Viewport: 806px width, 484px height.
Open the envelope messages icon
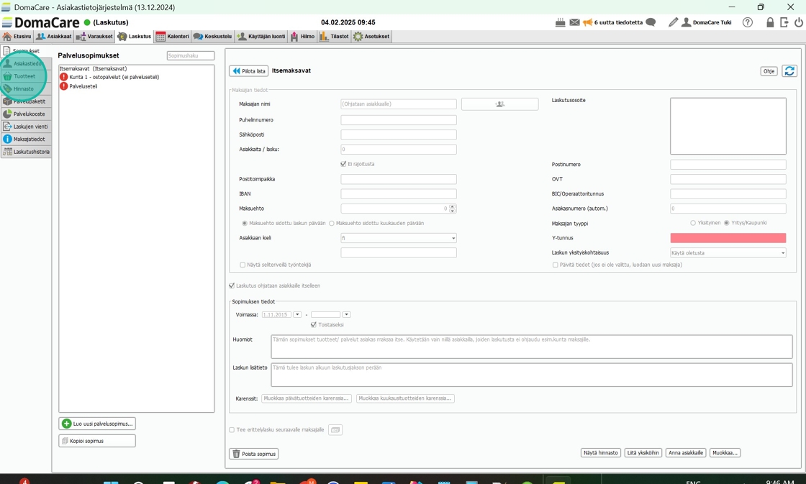point(574,22)
